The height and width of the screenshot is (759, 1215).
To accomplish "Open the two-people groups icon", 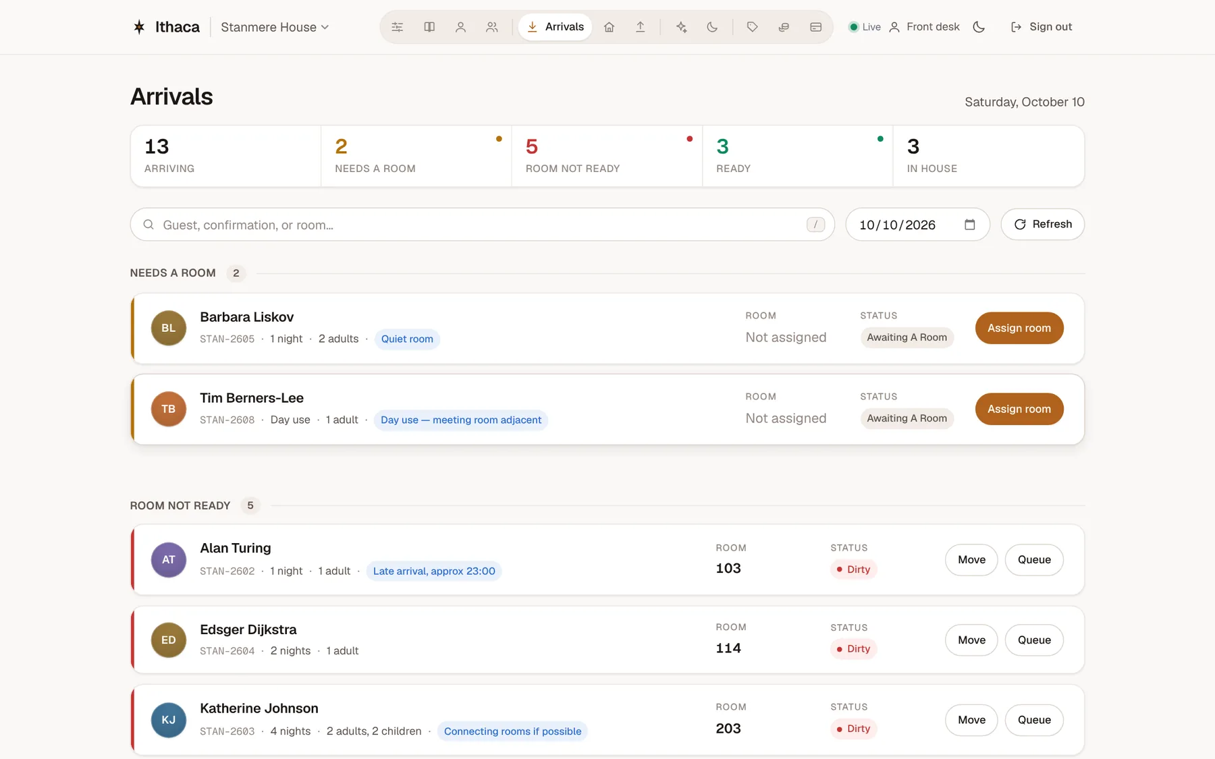I will click(492, 27).
